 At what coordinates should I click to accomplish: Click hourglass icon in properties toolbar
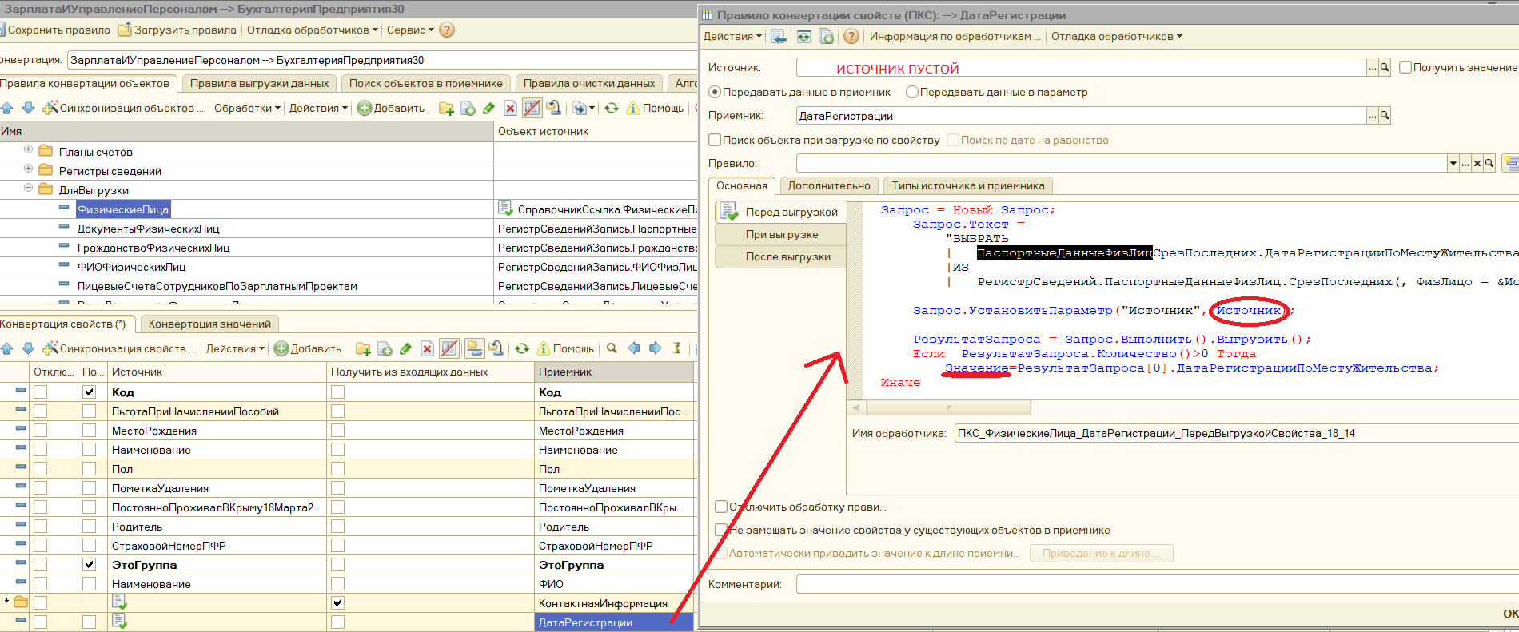(677, 348)
